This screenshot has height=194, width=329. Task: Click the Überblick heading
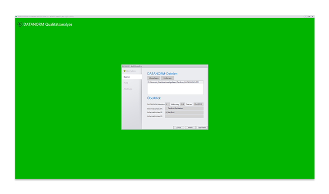[154, 98]
